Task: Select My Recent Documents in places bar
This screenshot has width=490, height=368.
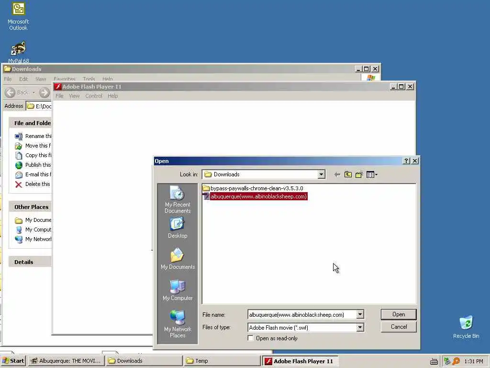Action: (178, 199)
